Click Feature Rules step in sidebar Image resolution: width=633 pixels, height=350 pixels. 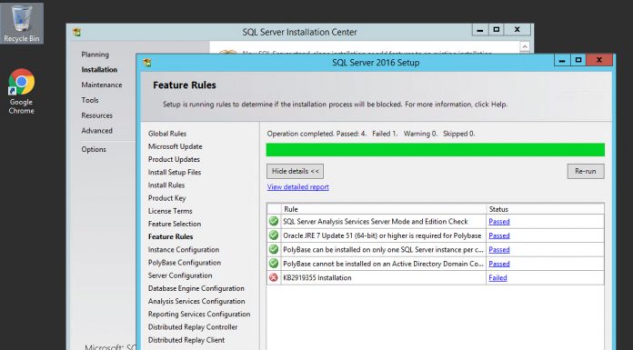coord(170,237)
